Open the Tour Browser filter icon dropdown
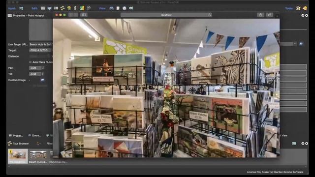315x177 pixels. coord(38,144)
